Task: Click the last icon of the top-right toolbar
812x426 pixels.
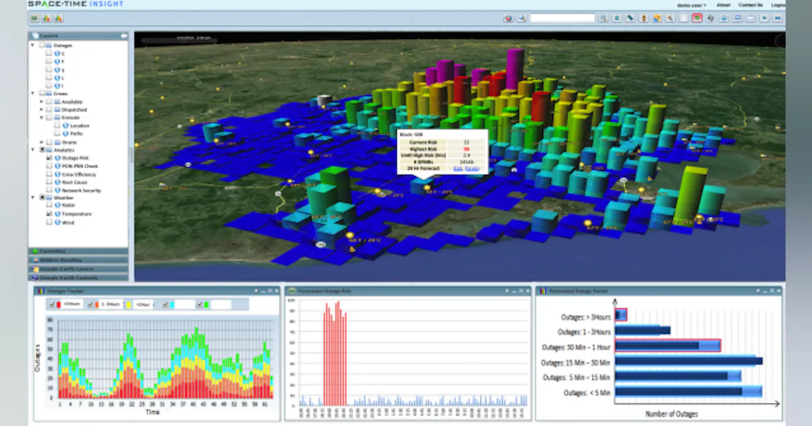Action: [778, 18]
